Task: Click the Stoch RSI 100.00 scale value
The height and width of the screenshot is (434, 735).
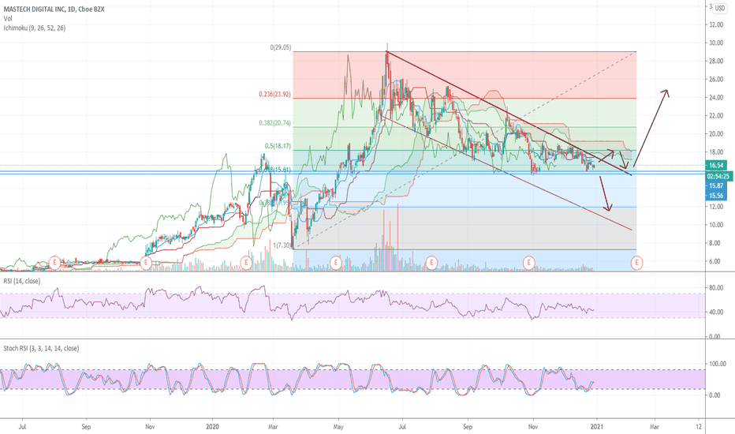Action: click(718, 364)
